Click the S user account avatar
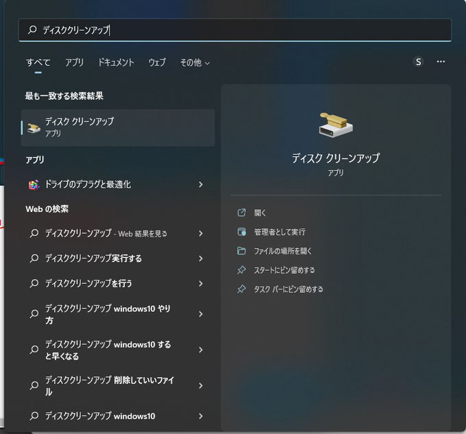 point(418,62)
